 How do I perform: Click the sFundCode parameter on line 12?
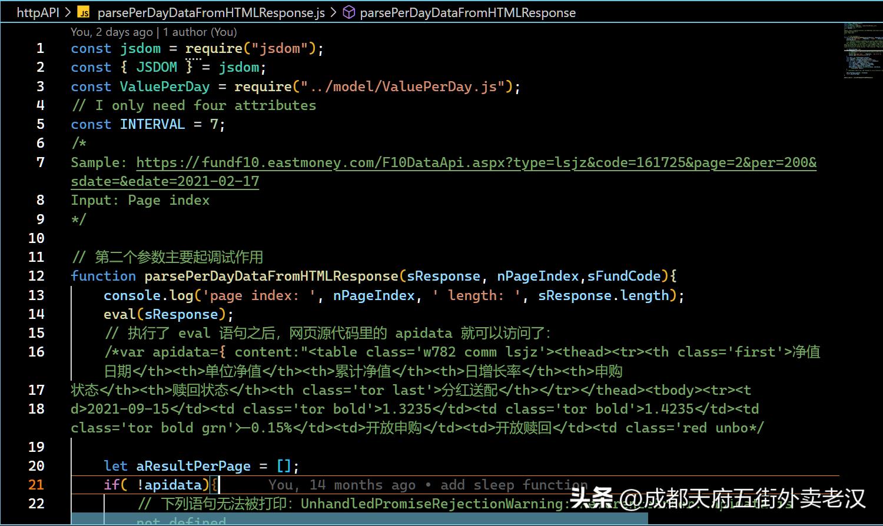pos(624,276)
